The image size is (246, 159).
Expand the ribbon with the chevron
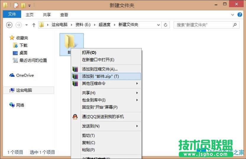click(232, 15)
